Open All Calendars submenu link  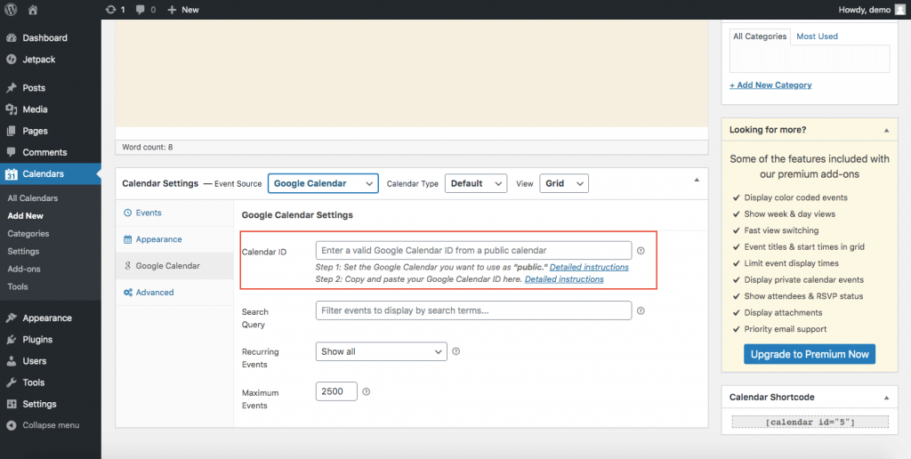pos(33,198)
